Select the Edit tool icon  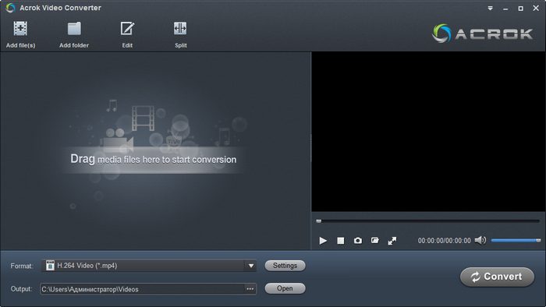(127, 29)
